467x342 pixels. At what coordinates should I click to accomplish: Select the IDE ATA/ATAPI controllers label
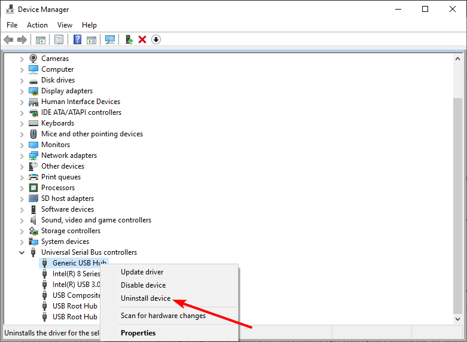[81, 112]
